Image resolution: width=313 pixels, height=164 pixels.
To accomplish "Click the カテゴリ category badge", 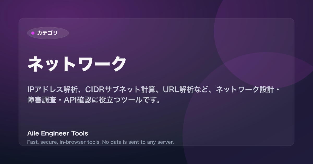I will (x=48, y=33).
